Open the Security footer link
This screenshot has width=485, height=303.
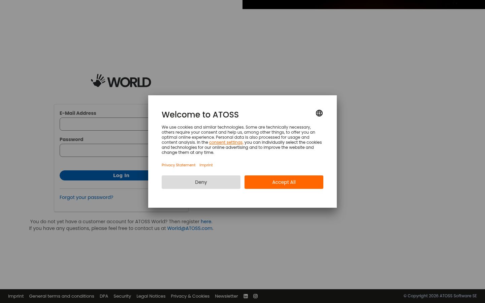(x=122, y=296)
